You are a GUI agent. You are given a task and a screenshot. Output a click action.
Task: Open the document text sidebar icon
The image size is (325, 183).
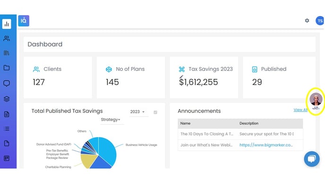tap(7, 114)
